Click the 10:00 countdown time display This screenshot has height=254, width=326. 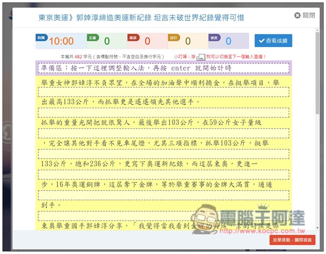[62, 41]
